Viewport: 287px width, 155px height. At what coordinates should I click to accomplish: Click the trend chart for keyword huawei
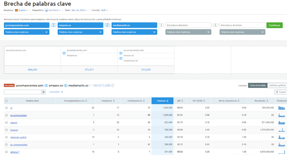tap(282, 130)
